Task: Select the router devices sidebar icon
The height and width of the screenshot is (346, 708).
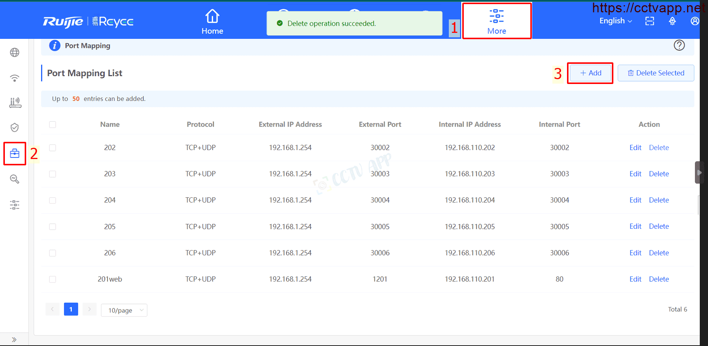Action: (x=15, y=103)
